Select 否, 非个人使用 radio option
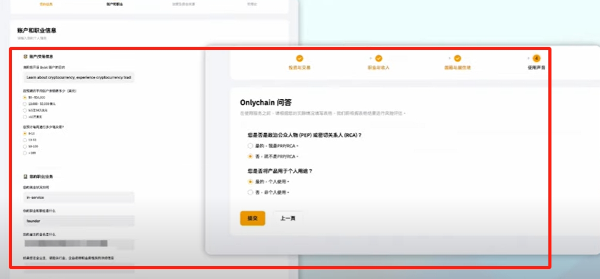This screenshot has height=279, width=600. (x=250, y=193)
